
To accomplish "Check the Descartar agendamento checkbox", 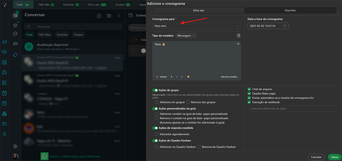I will (x=157, y=134).
